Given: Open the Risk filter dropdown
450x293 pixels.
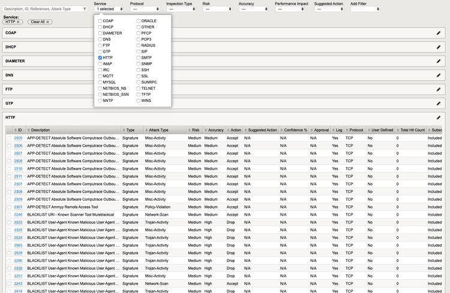Looking at the screenshot, I should [x=217, y=9].
